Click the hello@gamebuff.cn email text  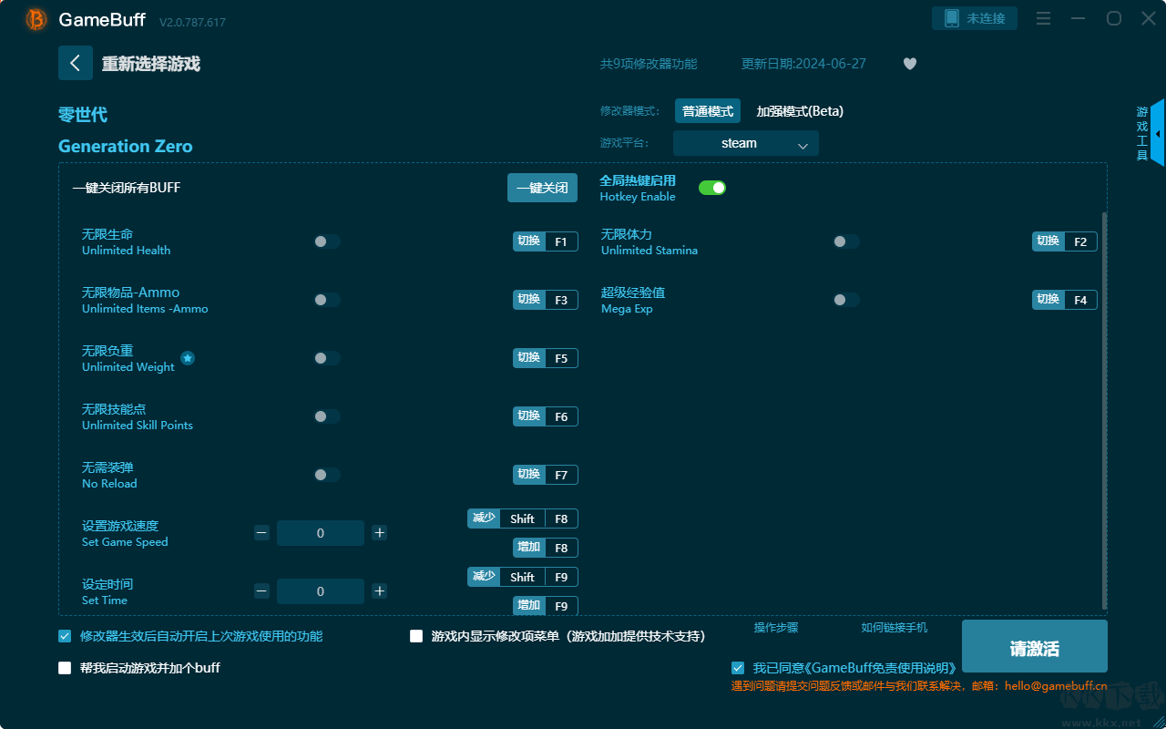pos(1056,686)
